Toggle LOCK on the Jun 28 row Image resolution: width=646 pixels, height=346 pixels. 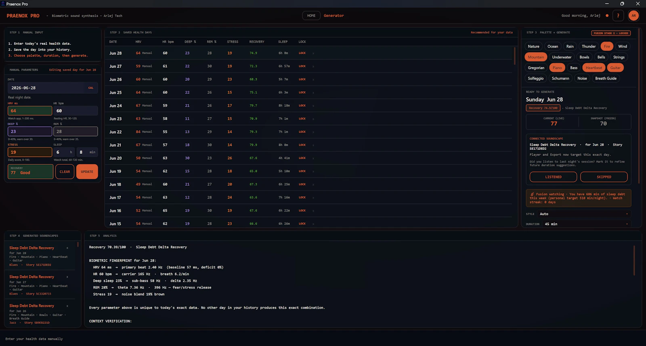pos(302,53)
